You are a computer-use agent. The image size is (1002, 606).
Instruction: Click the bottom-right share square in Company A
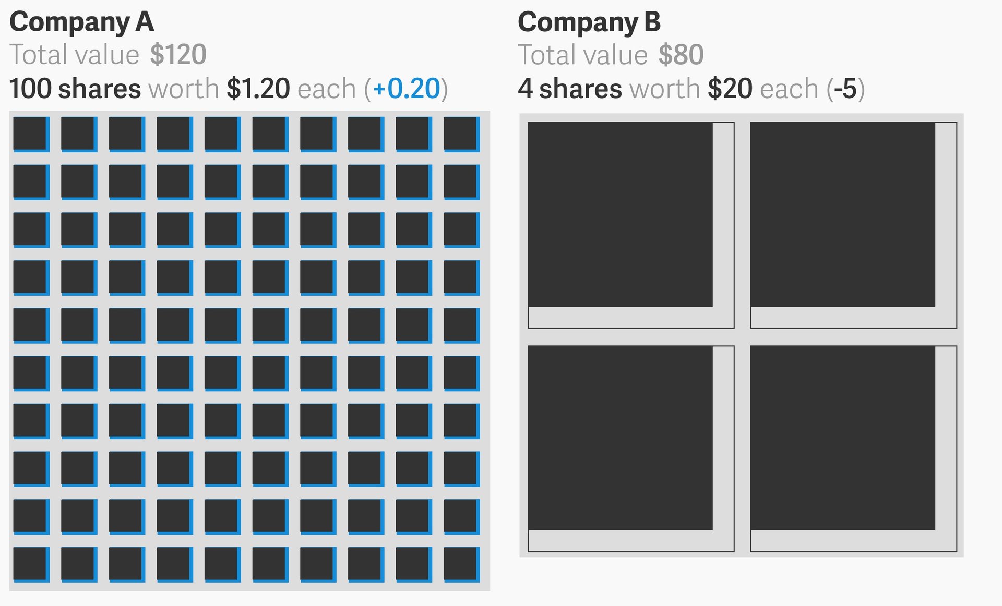click(462, 564)
